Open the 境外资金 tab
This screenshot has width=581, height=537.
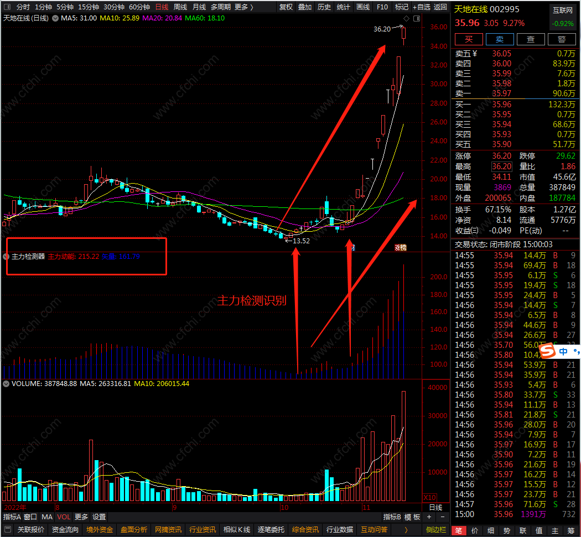[100, 530]
